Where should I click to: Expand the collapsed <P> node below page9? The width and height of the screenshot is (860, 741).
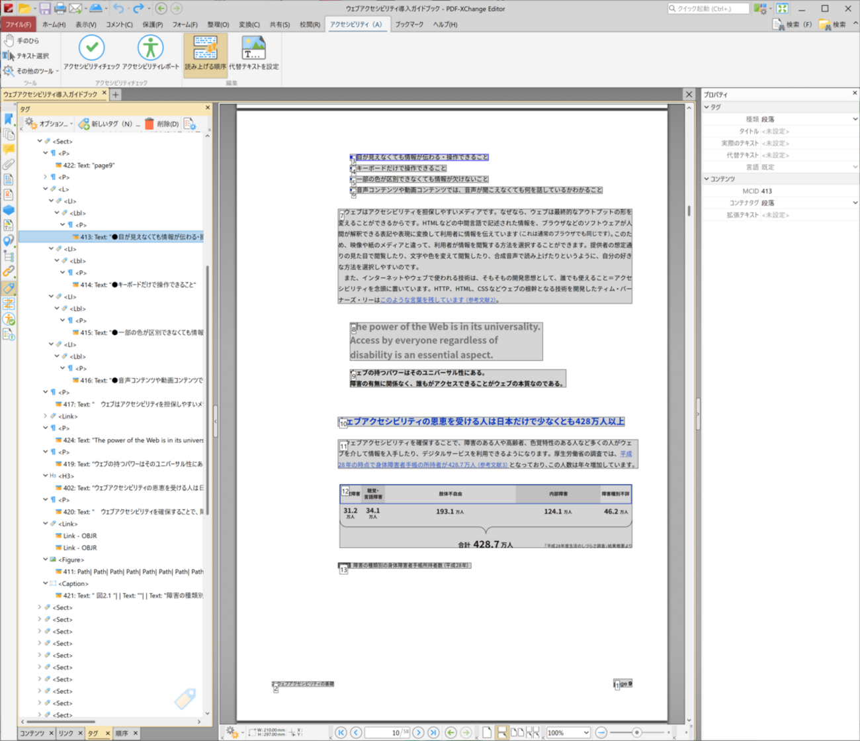[46, 177]
